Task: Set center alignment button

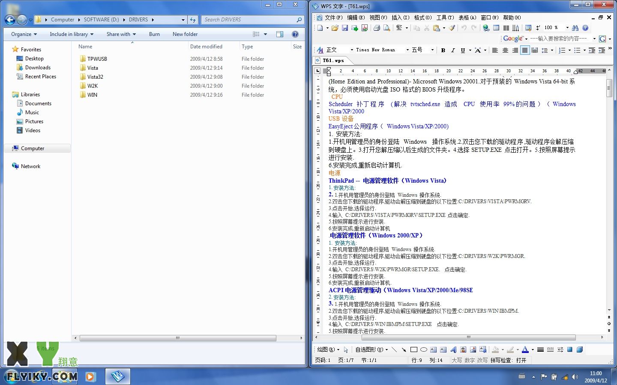Action: (x=505, y=50)
